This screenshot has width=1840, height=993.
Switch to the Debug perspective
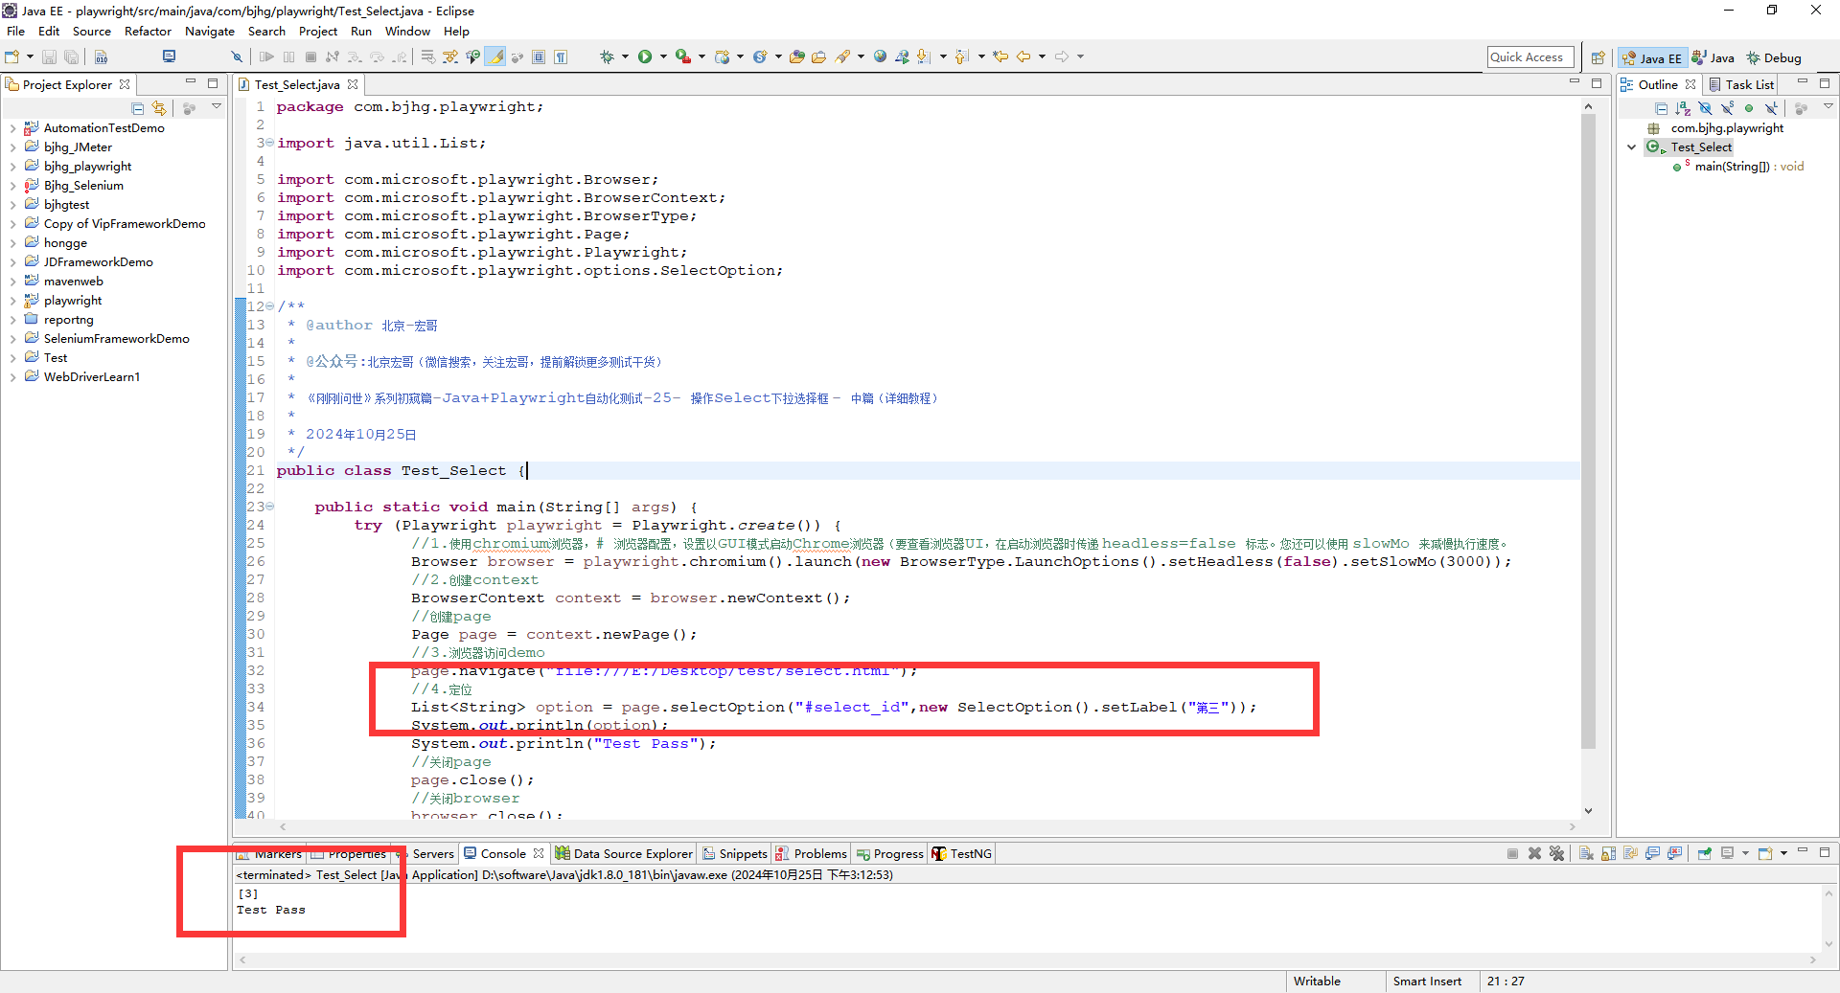pos(1774,57)
